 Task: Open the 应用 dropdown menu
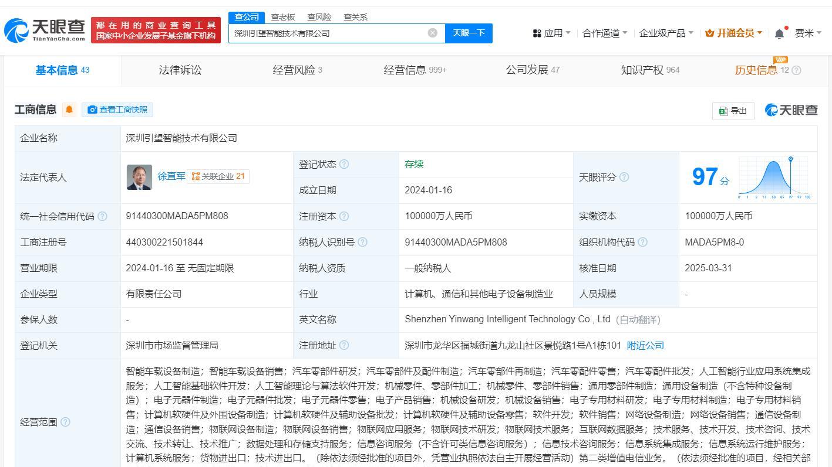tap(552, 33)
